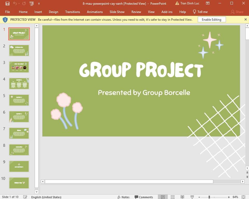Click Fit slide to current window icon
The width and height of the screenshot is (249, 199).
click(x=243, y=197)
